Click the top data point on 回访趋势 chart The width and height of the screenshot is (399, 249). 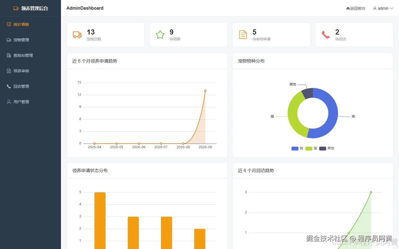tap(371, 192)
